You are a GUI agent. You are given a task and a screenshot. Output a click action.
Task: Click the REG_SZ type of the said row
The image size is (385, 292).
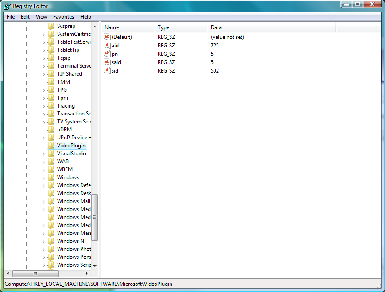click(166, 62)
